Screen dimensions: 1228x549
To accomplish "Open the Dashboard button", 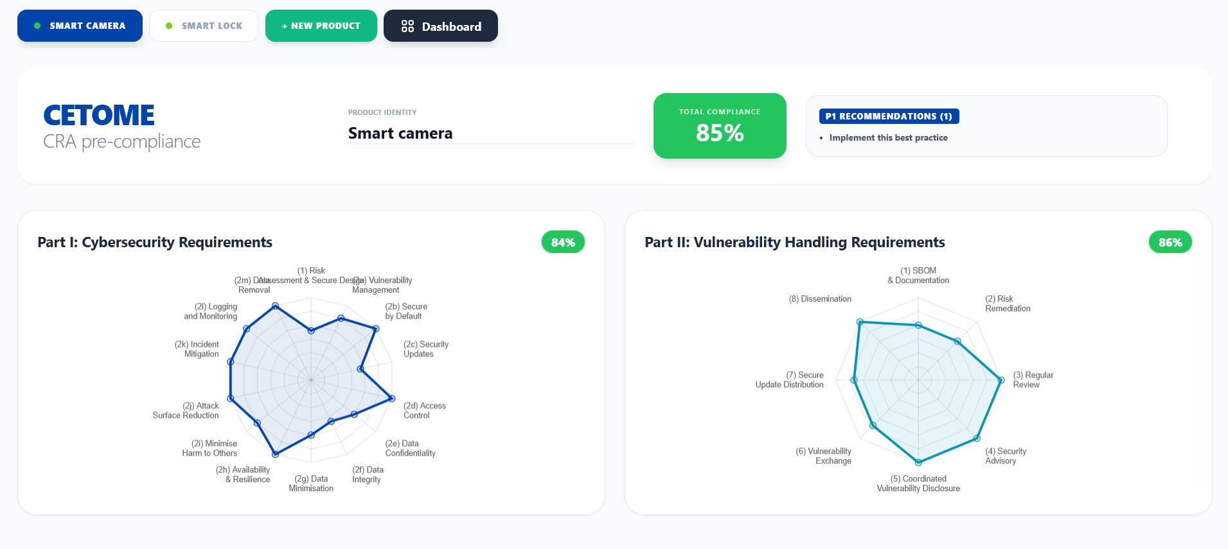I will point(441,26).
